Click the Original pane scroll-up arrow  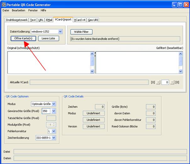92,54
